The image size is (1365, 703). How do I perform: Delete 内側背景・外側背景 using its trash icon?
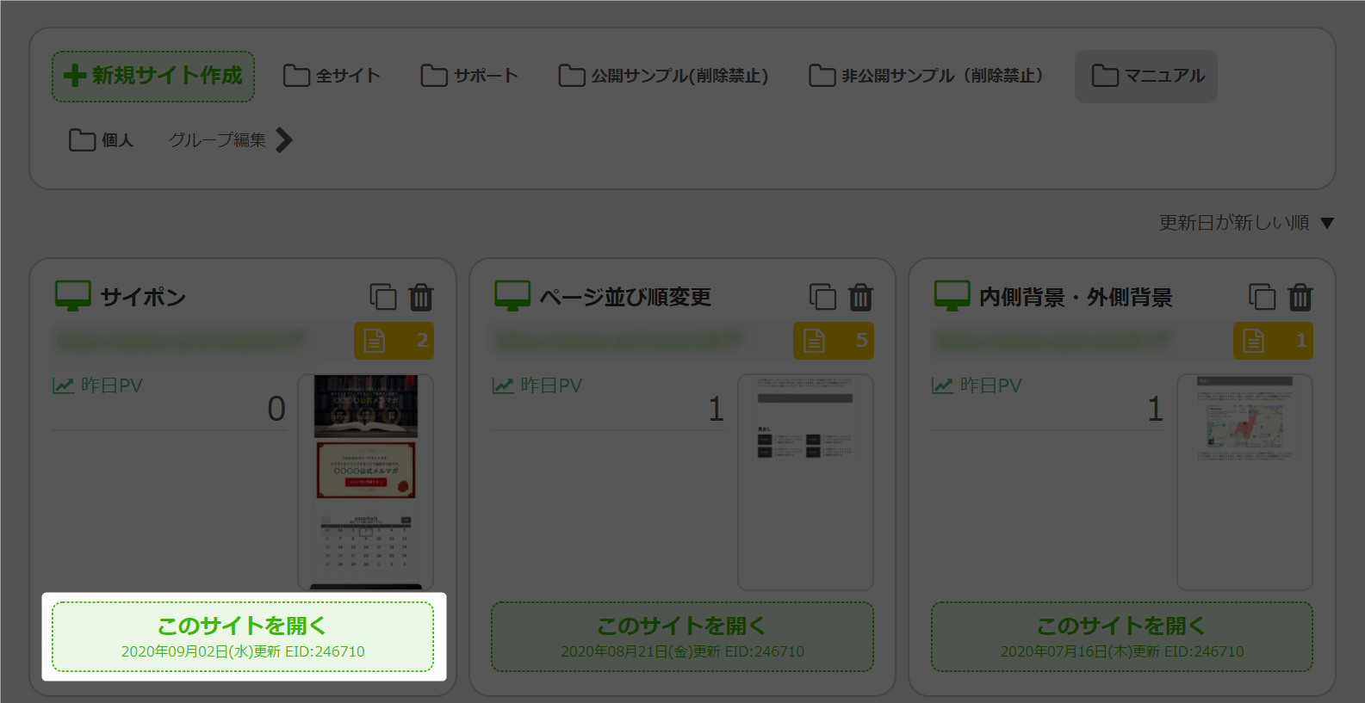click(1300, 297)
